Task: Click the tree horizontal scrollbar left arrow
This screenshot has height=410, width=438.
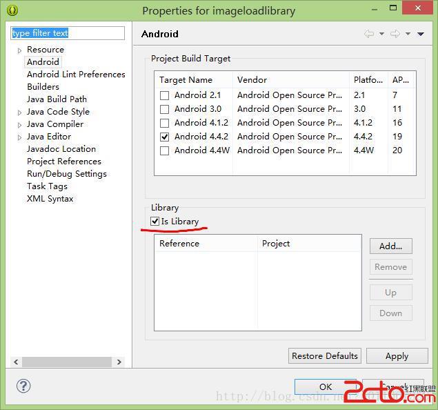Action: click(16, 362)
